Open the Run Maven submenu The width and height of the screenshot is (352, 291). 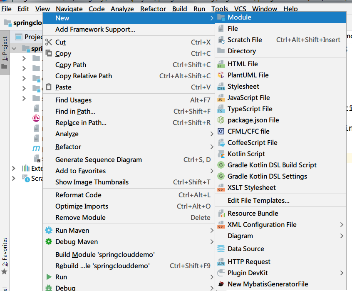point(73,230)
